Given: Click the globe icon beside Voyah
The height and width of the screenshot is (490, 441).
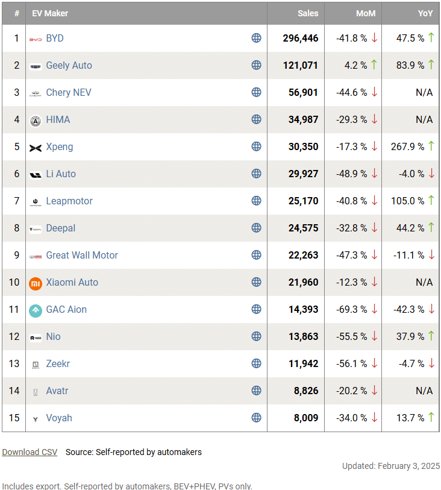Looking at the screenshot, I should pyautogui.click(x=256, y=418).
